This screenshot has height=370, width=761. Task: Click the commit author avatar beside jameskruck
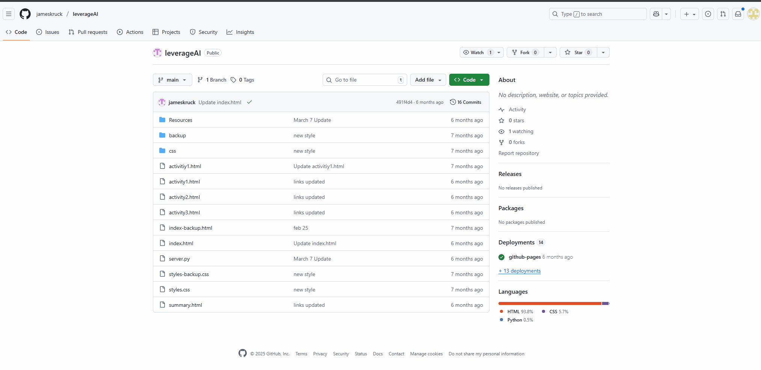click(x=162, y=102)
